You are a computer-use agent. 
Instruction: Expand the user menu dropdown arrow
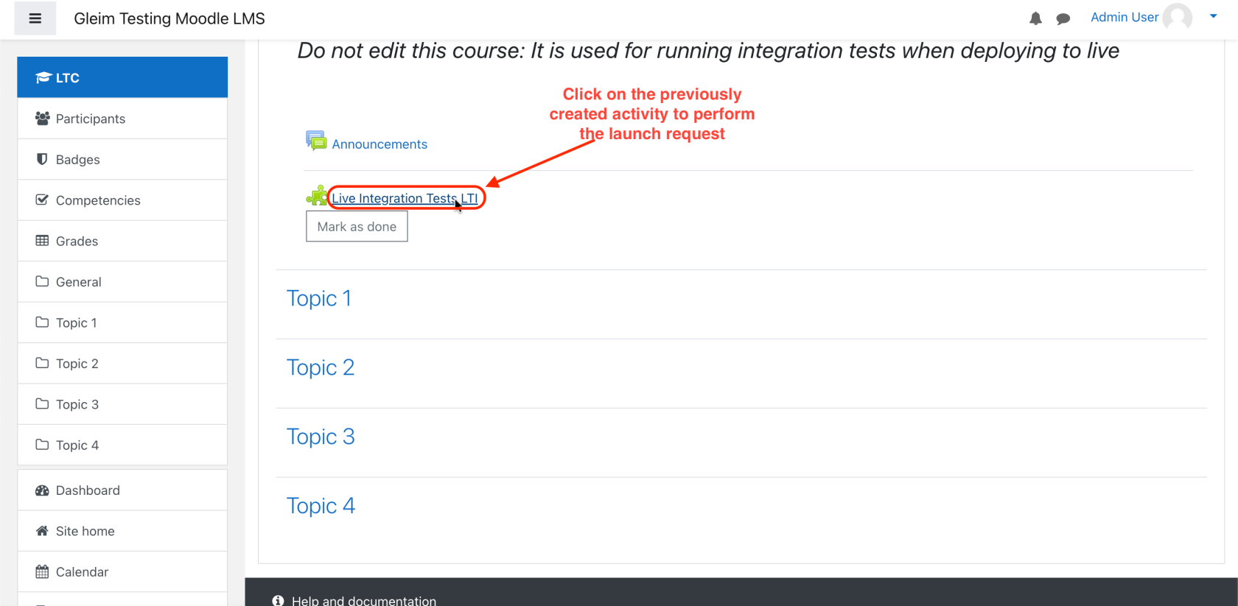click(x=1213, y=16)
